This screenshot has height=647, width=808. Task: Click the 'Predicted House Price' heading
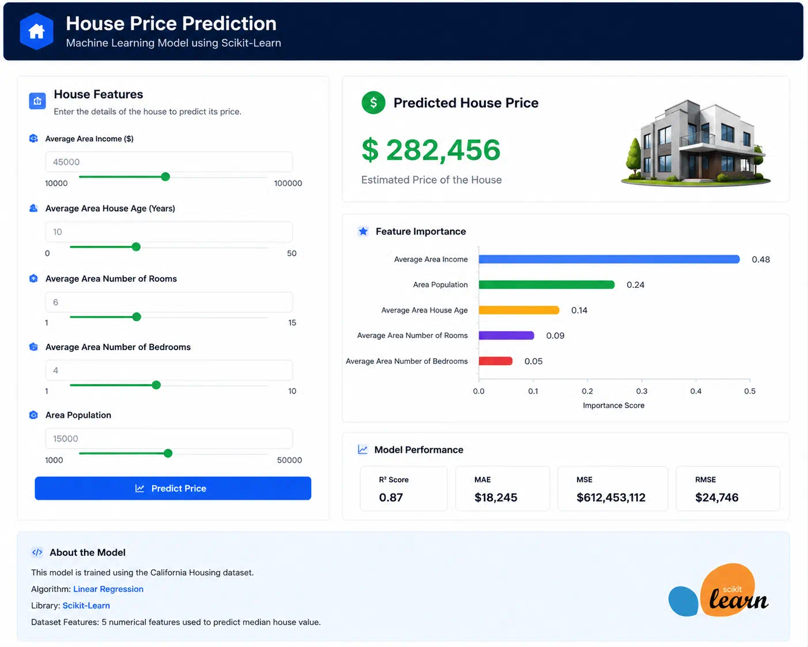click(x=466, y=103)
